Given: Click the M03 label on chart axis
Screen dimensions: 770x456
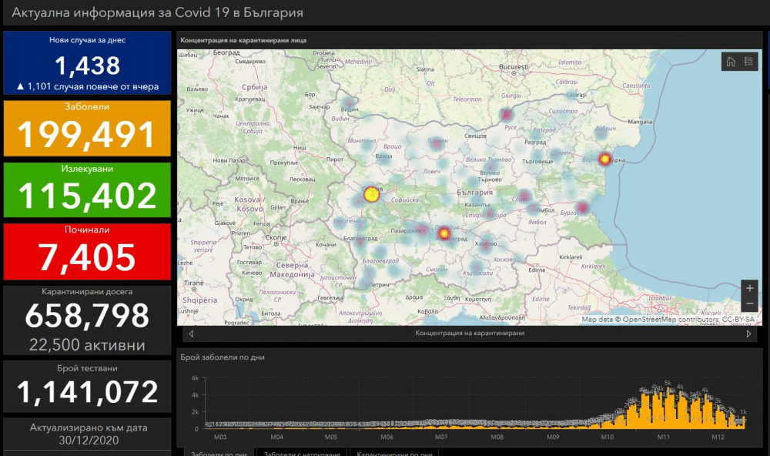Looking at the screenshot, I should pos(220,437).
